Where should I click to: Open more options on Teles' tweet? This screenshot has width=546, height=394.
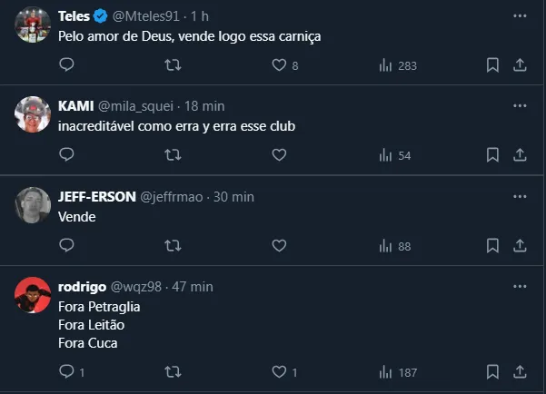point(520,16)
